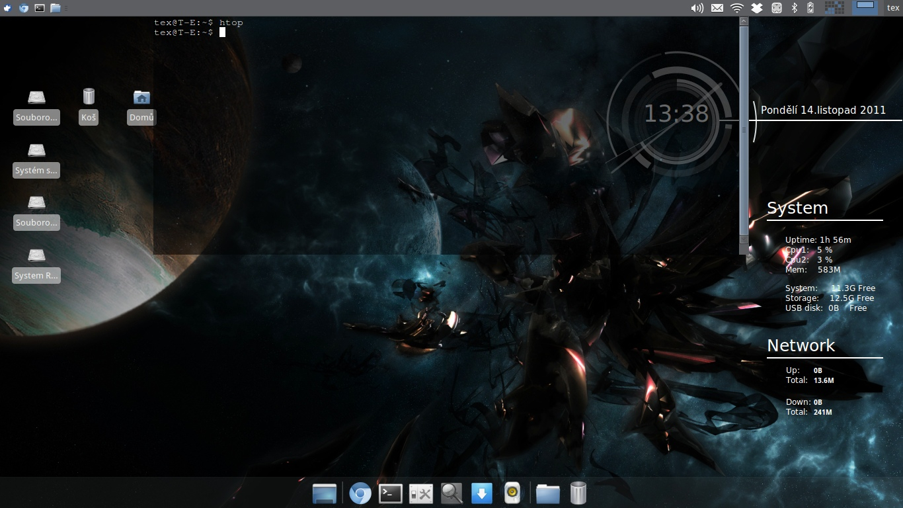The image size is (903, 508).
Task: Open the speaker music app in dock
Action: click(x=512, y=493)
